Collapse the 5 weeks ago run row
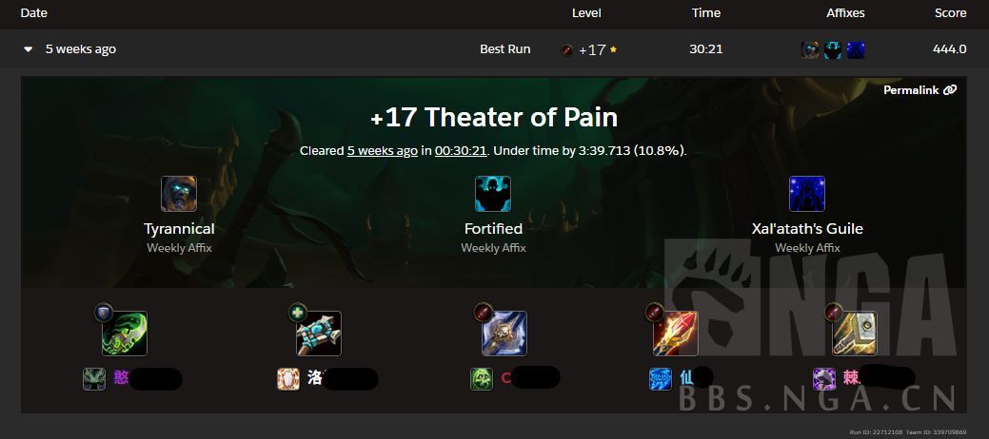The width and height of the screenshot is (989, 439). [28, 49]
